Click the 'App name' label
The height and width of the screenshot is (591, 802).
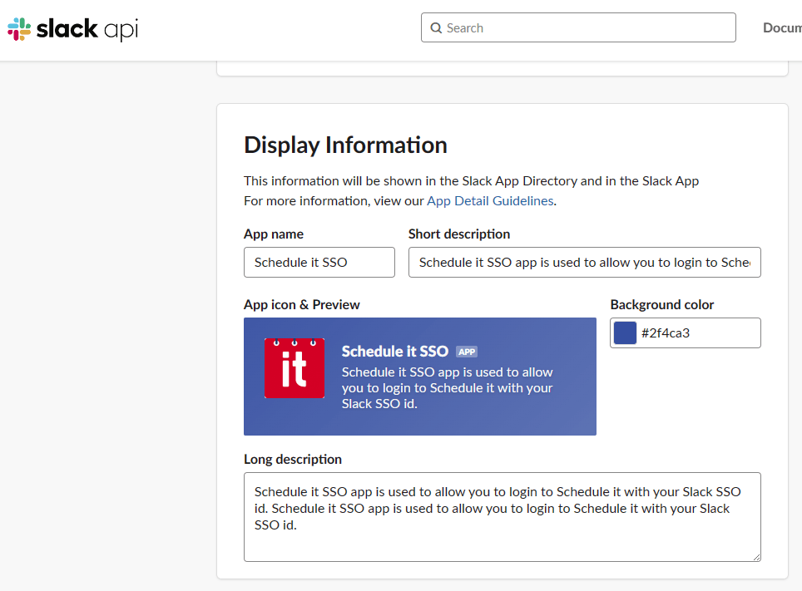pyautogui.click(x=274, y=234)
